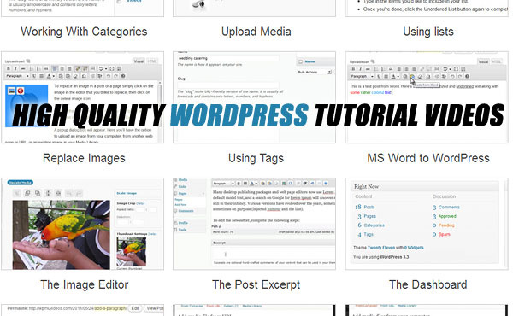Click remove formatting eraser in MS Word editor
The height and width of the screenshot is (316, 513).
click(x=420, y=77)
